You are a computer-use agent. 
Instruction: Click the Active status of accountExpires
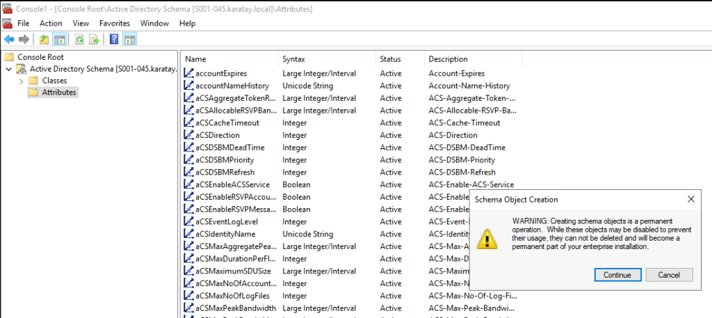pos(391,73)
